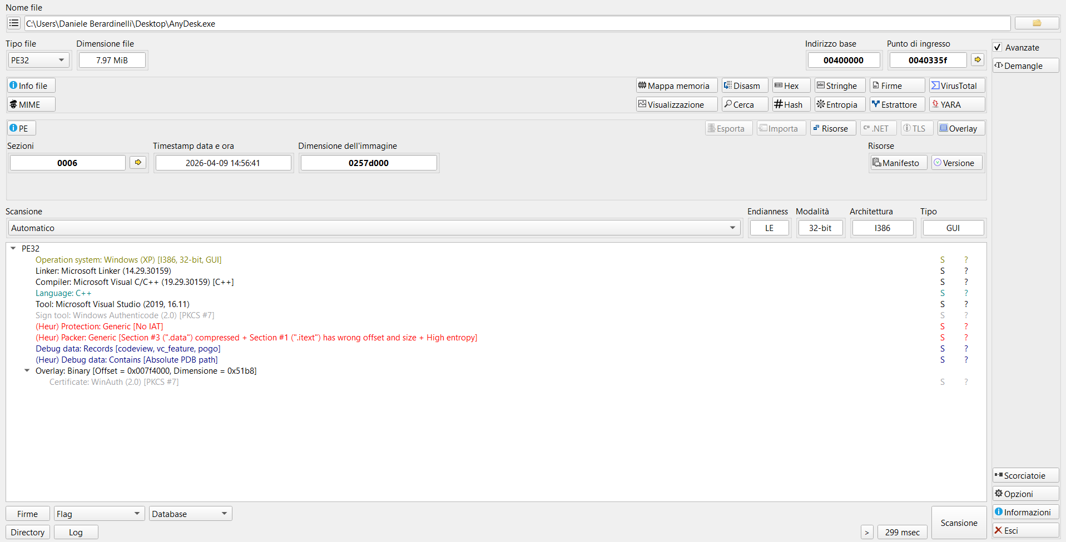Open the Opzioni settings

pyautogui.click(x=1025, y=494)
